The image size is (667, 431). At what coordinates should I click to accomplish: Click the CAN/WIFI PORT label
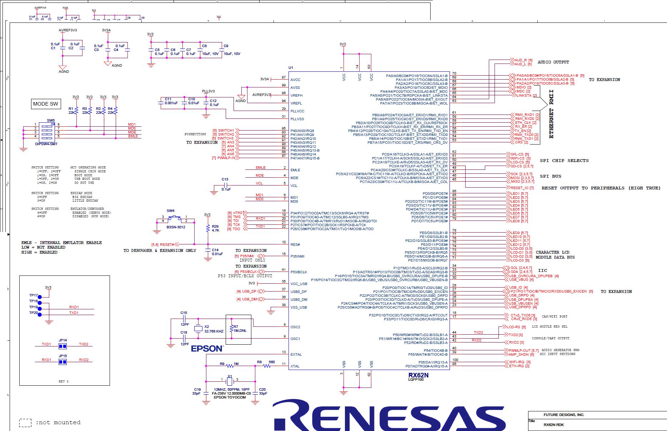555,316
